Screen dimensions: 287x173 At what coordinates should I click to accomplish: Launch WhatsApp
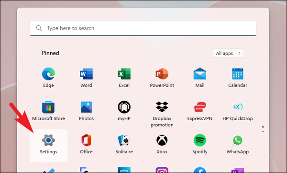point(238,144)
